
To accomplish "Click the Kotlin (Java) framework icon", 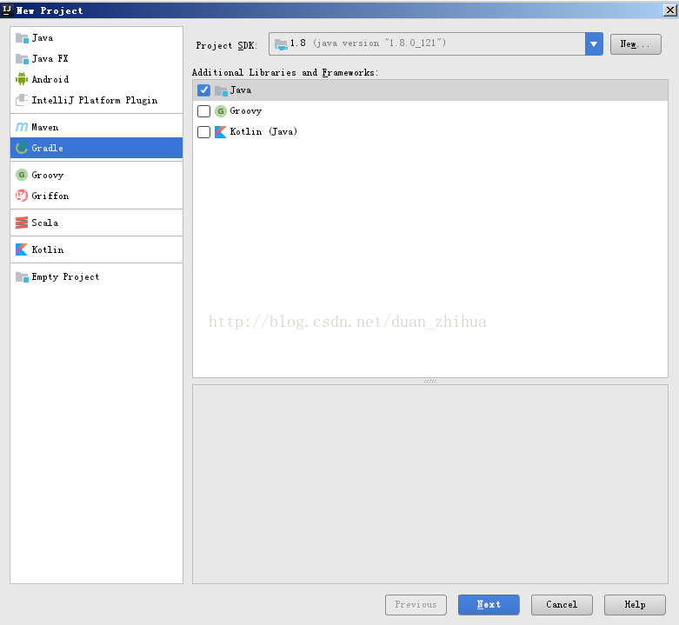I will (221, 132).
